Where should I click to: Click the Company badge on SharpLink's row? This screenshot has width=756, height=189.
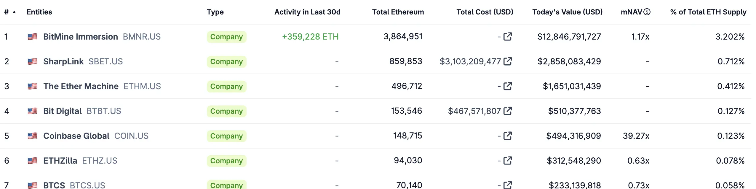coord(226,61)
